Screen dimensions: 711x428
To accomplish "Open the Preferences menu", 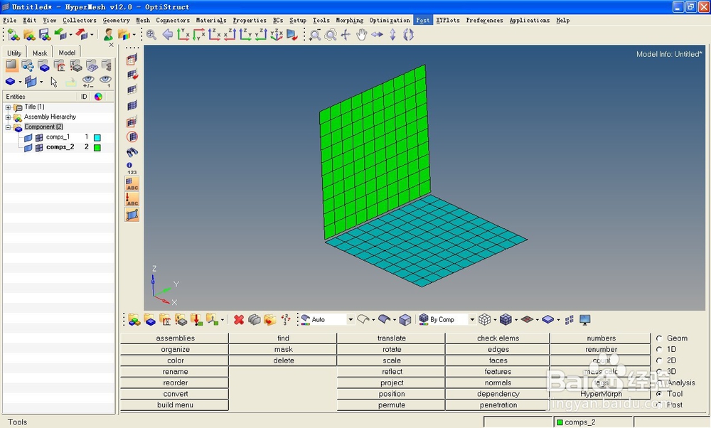I will (x=484, y=21).
